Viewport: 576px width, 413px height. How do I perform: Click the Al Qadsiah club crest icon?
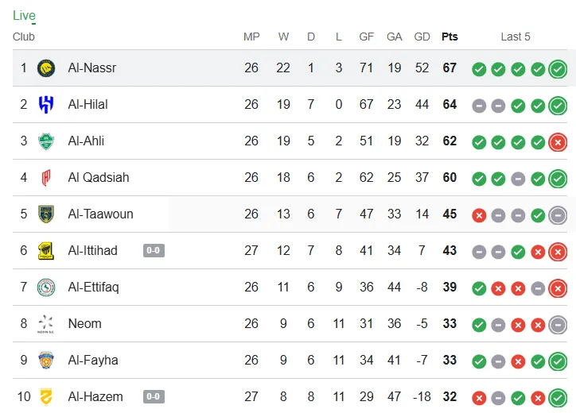[x=46, y=178]
